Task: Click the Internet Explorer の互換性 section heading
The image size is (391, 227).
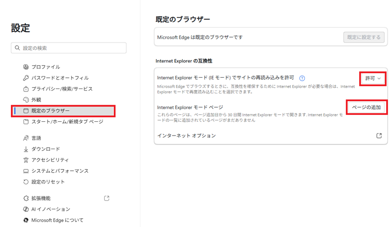Action: point(184,61)
